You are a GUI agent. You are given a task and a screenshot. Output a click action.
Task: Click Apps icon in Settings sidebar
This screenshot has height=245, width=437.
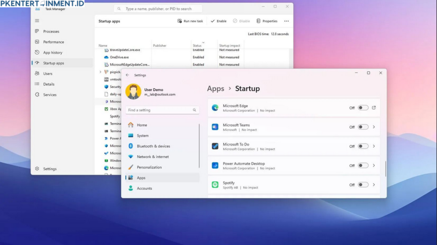tap(131, 178)
